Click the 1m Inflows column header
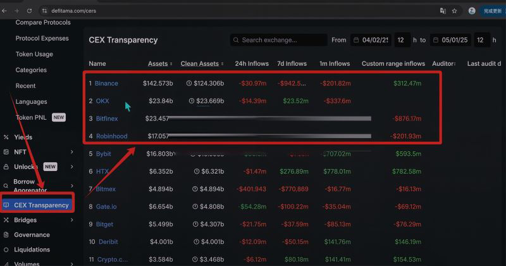This screenshot has width=506, height=266. [x=335, y=64]
